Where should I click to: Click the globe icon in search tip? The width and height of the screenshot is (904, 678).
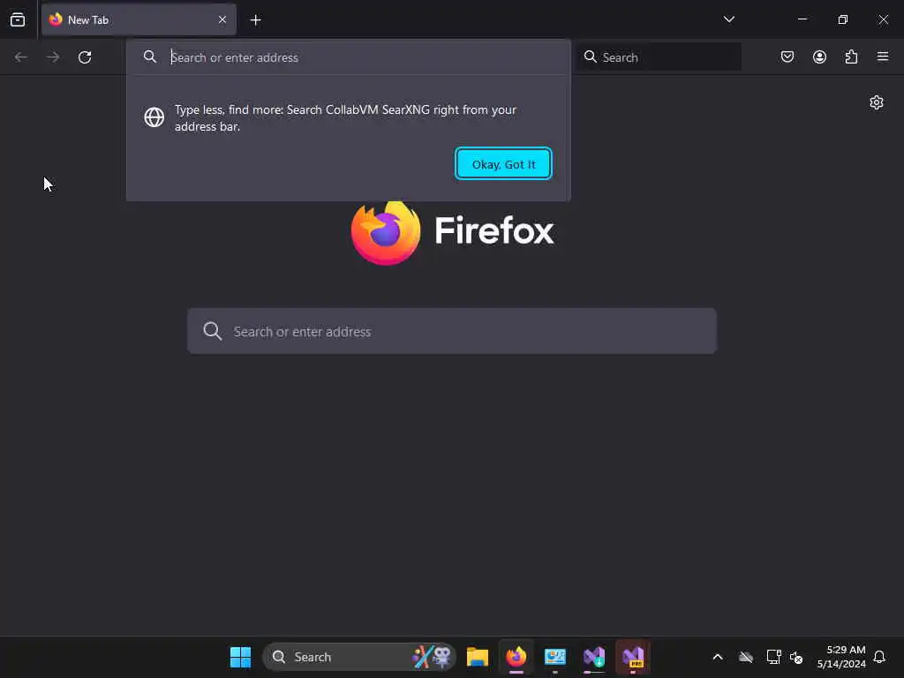[154, 117]
